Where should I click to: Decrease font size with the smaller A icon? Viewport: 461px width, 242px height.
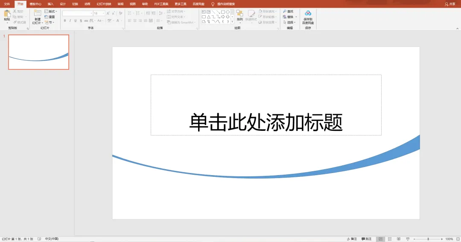click(x=113, y=13)
